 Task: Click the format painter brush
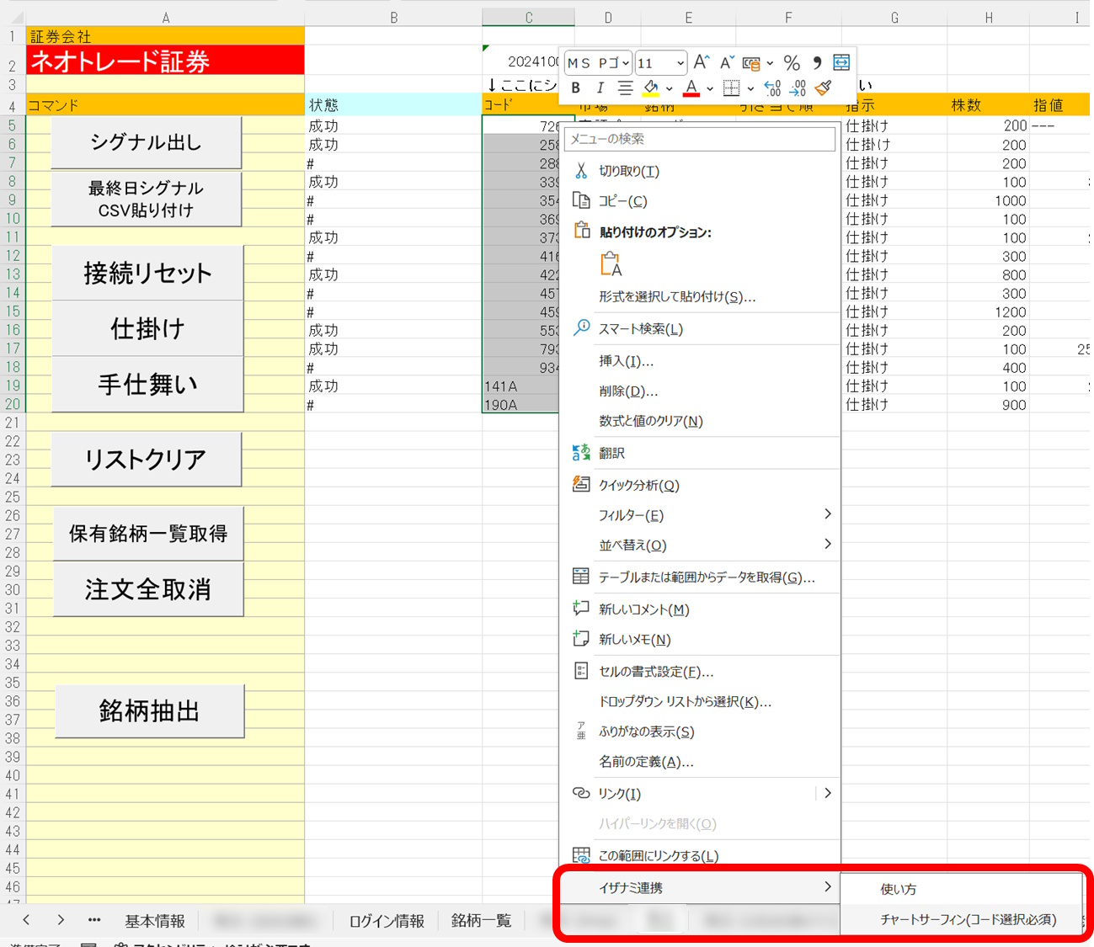coord(824,88)
